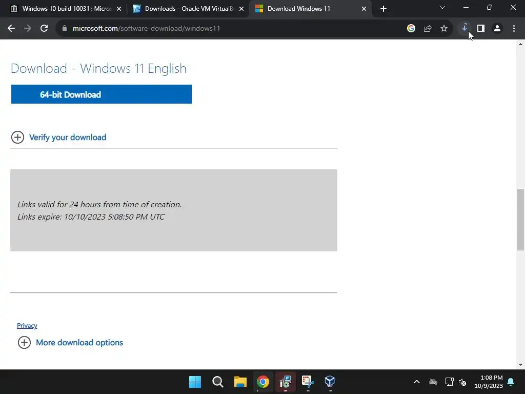Click the Links valid for 24 hours text
Image resolution: width=525 pixels, height=394 pixels.
click(99, 204)
